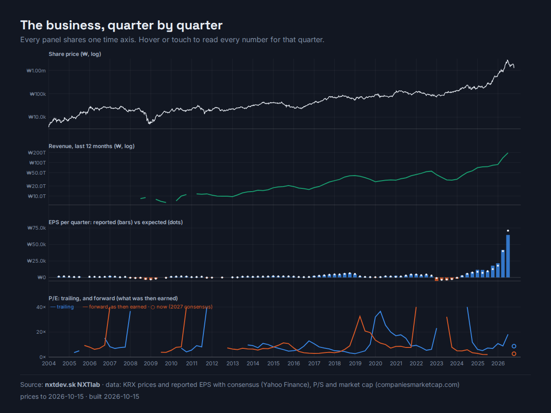Click the ₩20.0T revenue axis label
The image size is (551, 413).
pyautogui.click(x=37, y=186)
